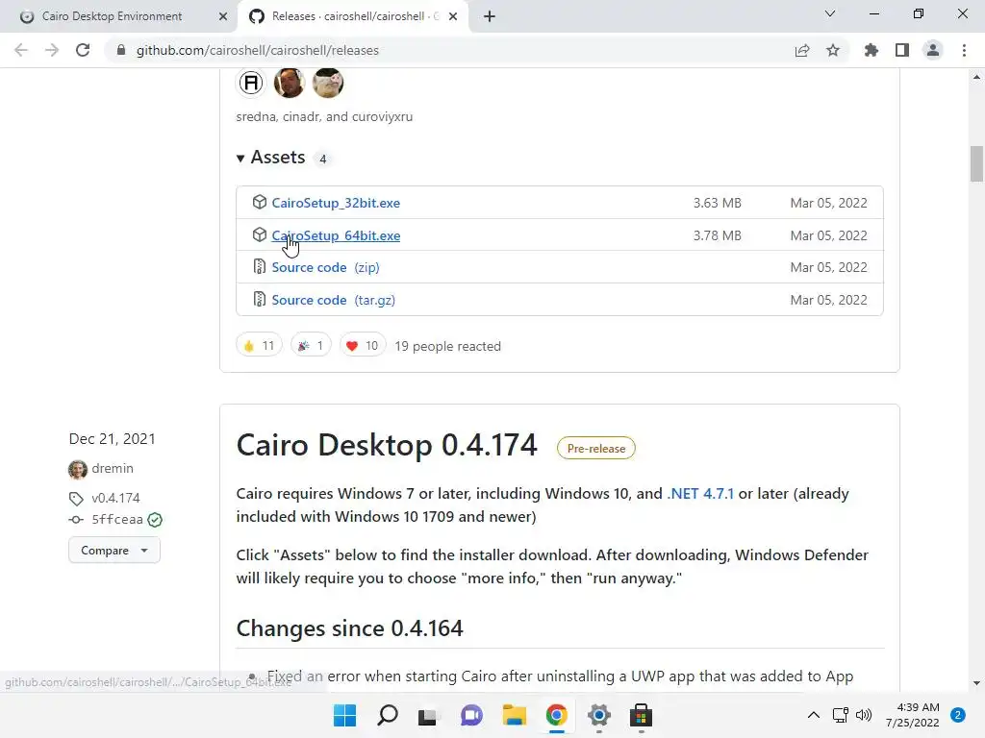The image size is (985, 738).
Task: Click file icon beside Source code (tar.gz)
Action: point(260,300)
